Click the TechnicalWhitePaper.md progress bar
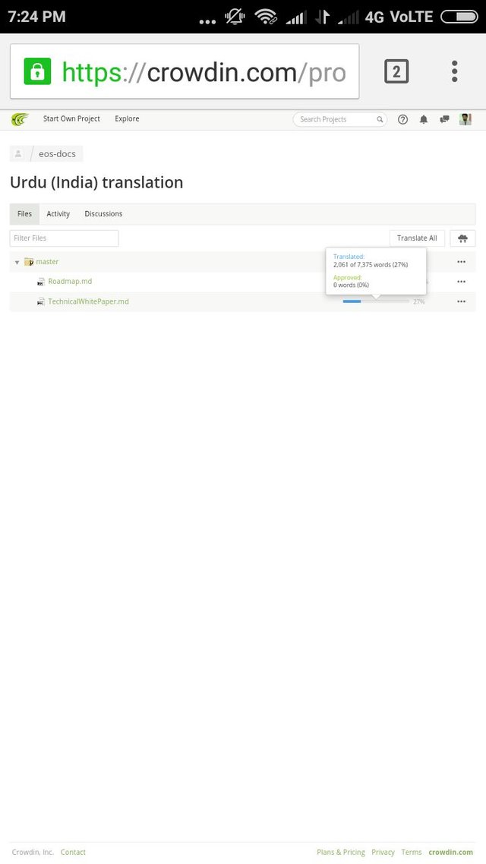 coord(376,301)
